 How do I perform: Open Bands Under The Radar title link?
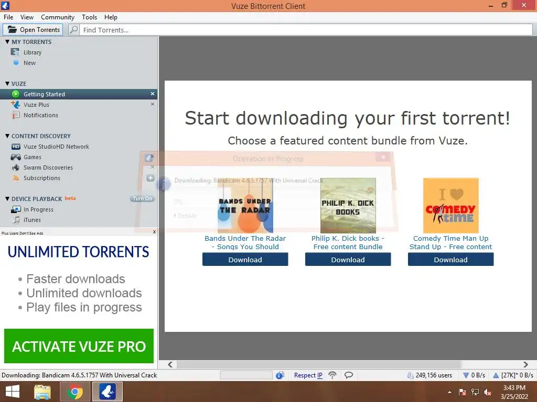point(245,243)
